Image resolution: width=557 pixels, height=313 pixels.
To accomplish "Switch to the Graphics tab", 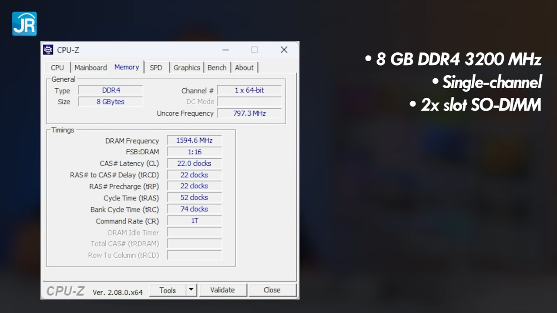I will click(187, 68).
